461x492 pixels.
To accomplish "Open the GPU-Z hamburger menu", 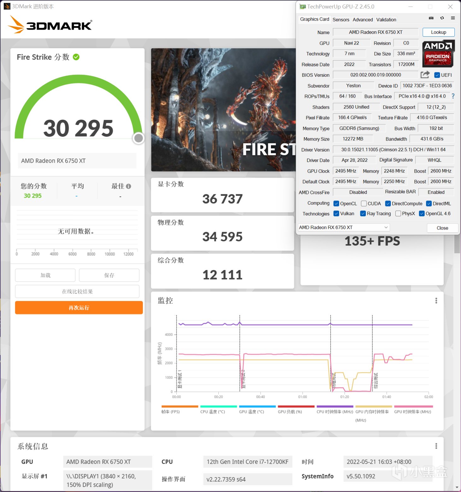I will click(453, 18).
